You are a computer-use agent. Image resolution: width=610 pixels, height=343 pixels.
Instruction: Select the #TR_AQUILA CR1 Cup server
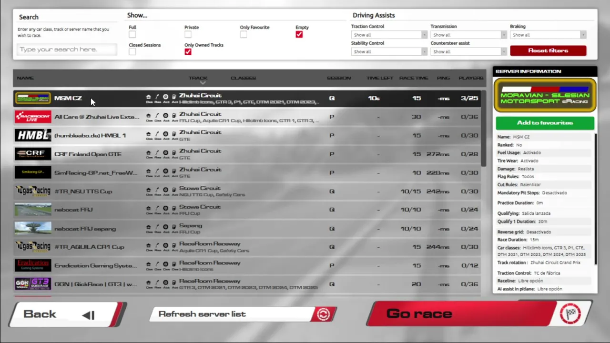point(247,247)
